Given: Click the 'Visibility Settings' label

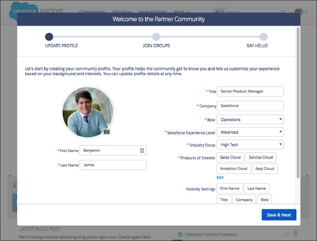Looking at the screenshot, I should pyautogui.click(x=200, y=189).
